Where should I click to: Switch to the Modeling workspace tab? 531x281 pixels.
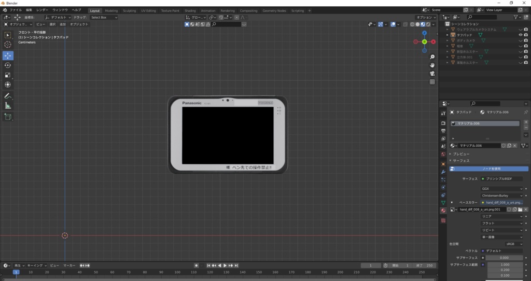coord(111,10)
